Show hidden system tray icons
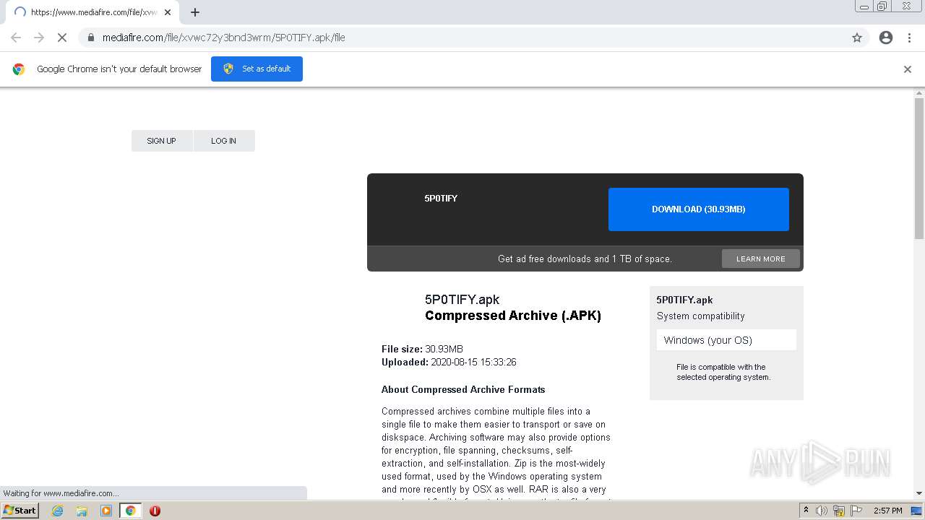Viewport: 925px width, 520px height. point(806,511)
